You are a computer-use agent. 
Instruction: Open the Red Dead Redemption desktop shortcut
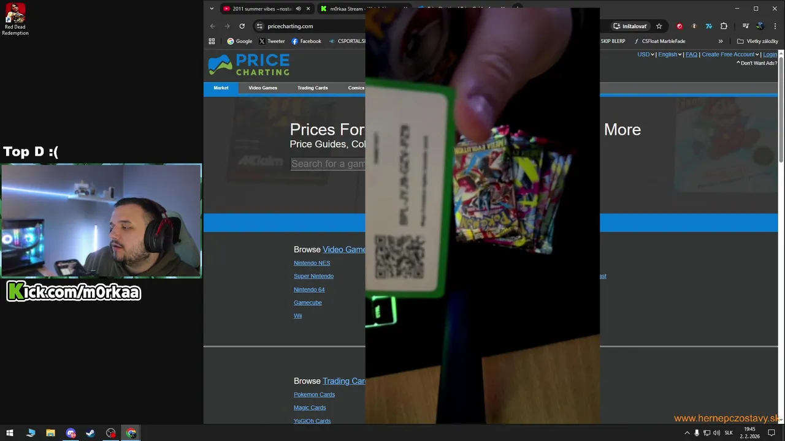click(x=15, y=20)
